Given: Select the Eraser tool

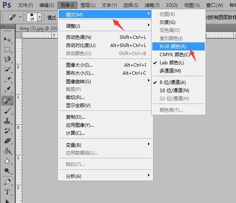Looking at the screenshot, I should click(x=7, y=141).
